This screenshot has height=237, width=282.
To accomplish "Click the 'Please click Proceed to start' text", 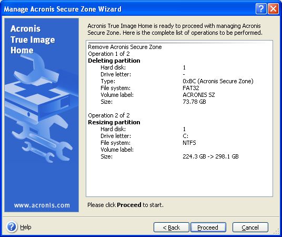I will (125, 205).
